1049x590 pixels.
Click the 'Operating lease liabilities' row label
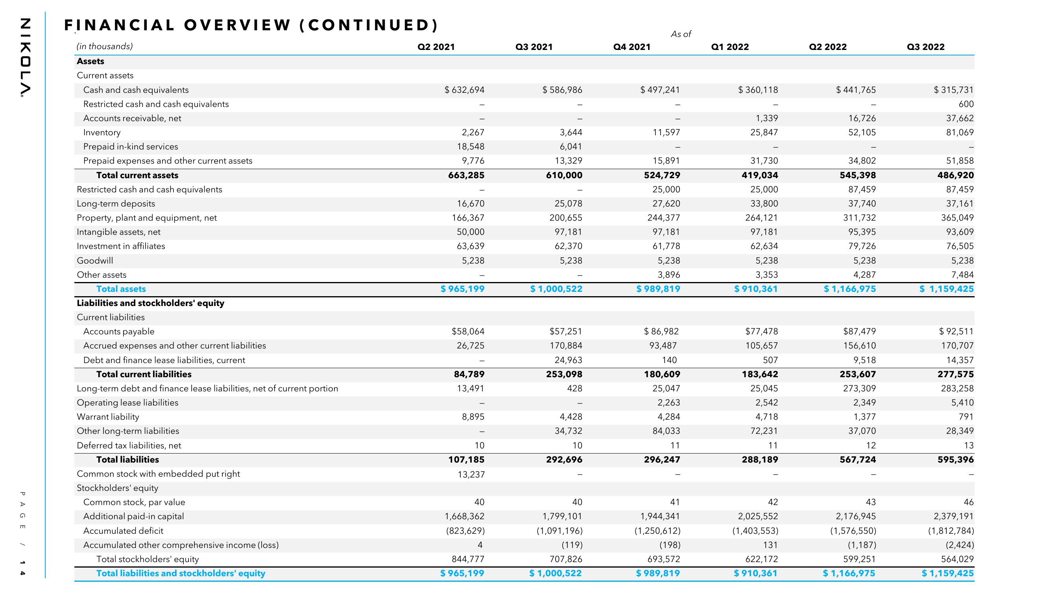127,403
